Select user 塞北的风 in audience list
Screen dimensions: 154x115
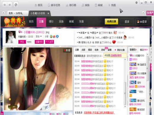pos(141,101)
